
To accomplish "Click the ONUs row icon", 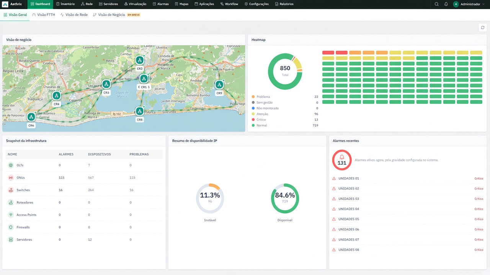I will point(11,178).
